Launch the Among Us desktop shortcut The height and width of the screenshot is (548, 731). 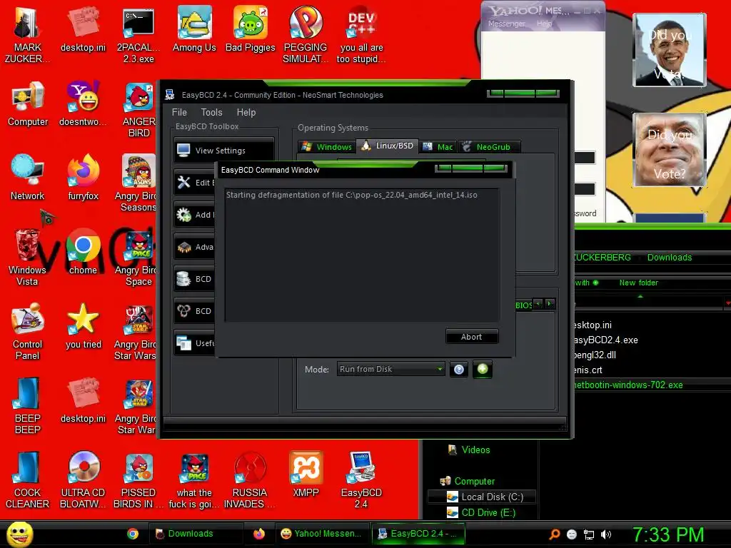(194, 29)
